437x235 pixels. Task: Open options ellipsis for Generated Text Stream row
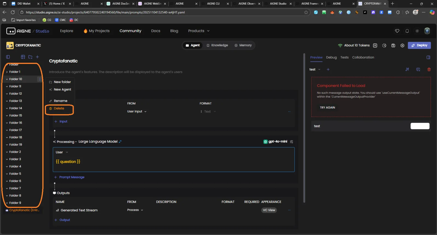(x=289, y=210)
